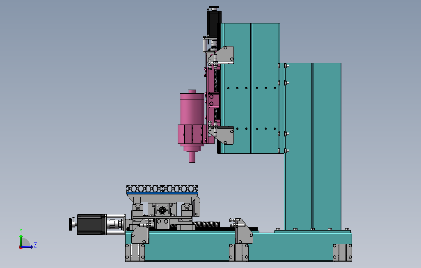Screen dimensions: 421x268
Task: Select the round bearing housing under the worktable
Action: (x=162, y=210)
